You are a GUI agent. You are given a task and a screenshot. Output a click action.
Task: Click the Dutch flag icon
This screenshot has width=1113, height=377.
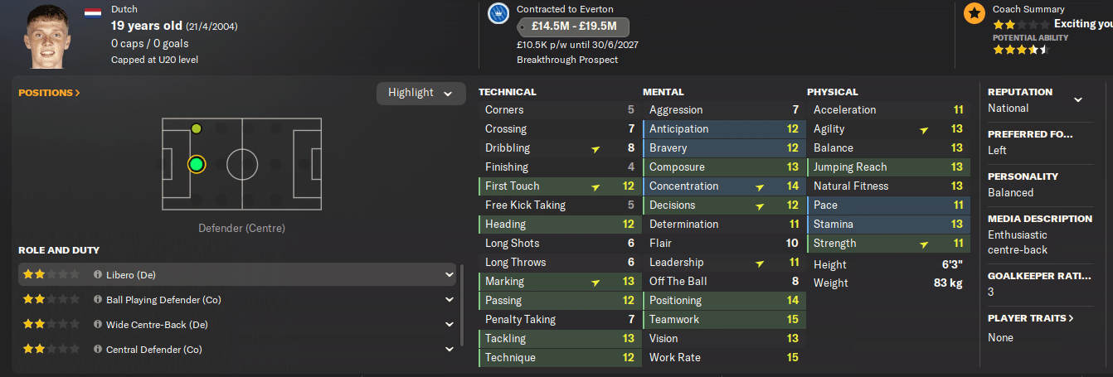[x=93, y=12]
